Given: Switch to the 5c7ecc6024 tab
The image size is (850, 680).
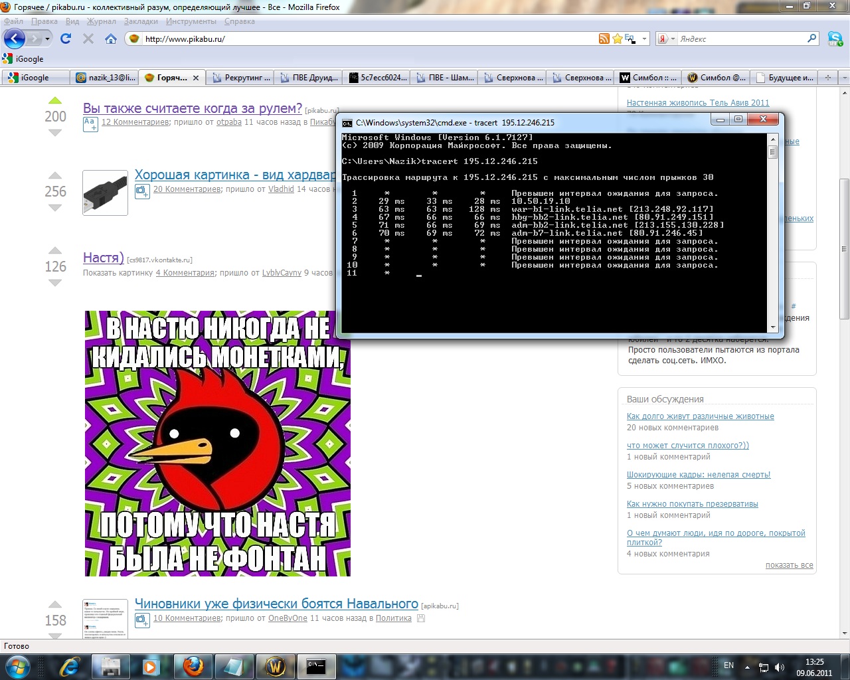Looking at the screenshot, I should click(377, 78).
